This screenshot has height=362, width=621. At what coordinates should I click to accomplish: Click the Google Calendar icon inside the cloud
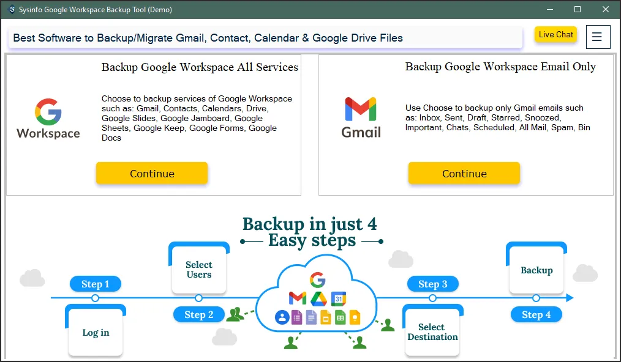[x=339, y=298]
